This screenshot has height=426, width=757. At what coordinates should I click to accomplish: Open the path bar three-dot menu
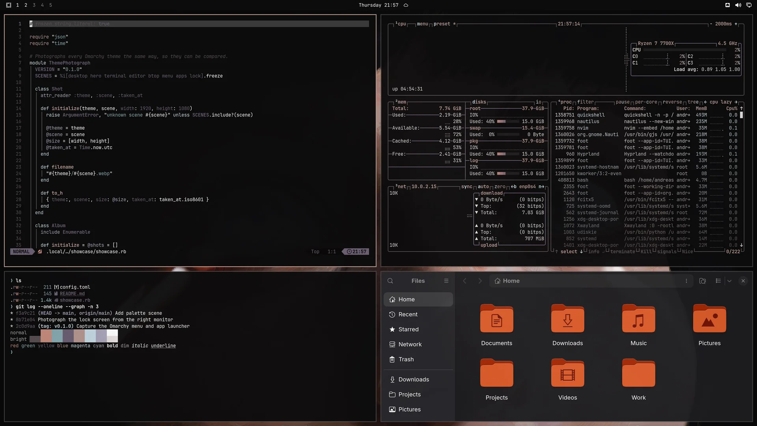tap(686, 281)
